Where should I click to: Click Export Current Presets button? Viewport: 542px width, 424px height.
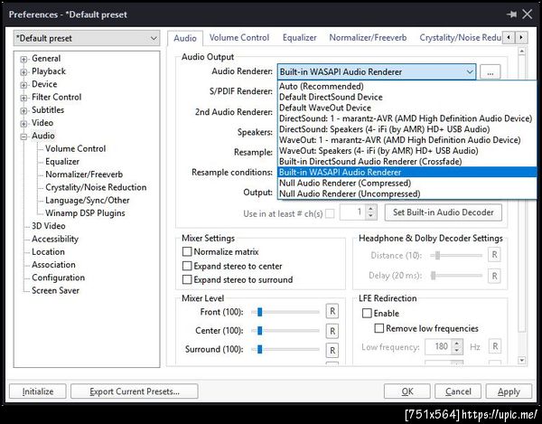(x=135, y=391)
